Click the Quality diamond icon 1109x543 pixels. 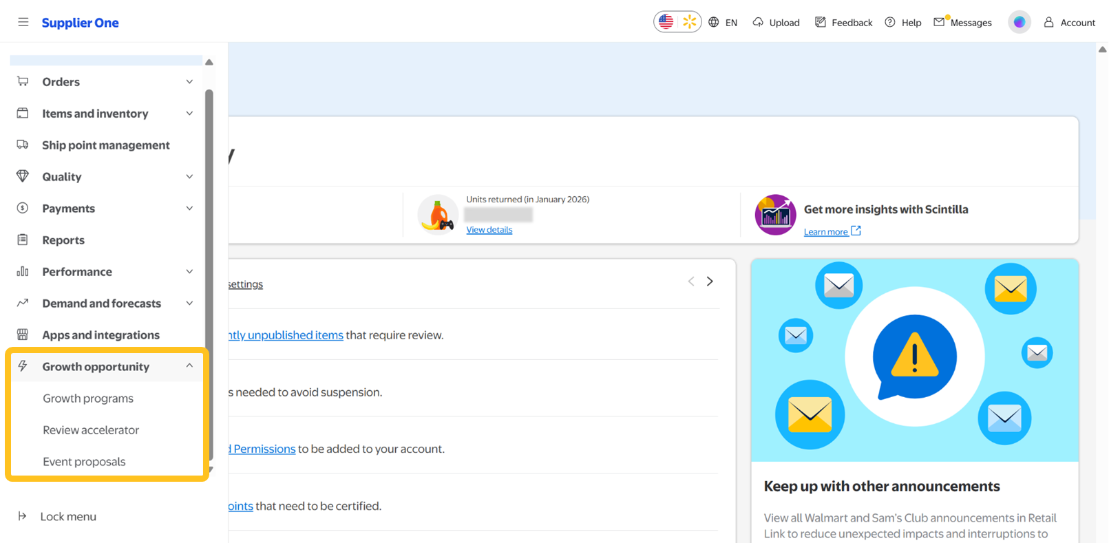[23, 176]
